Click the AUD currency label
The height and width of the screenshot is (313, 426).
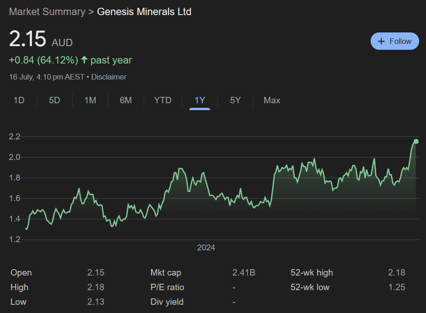[62, 43]
